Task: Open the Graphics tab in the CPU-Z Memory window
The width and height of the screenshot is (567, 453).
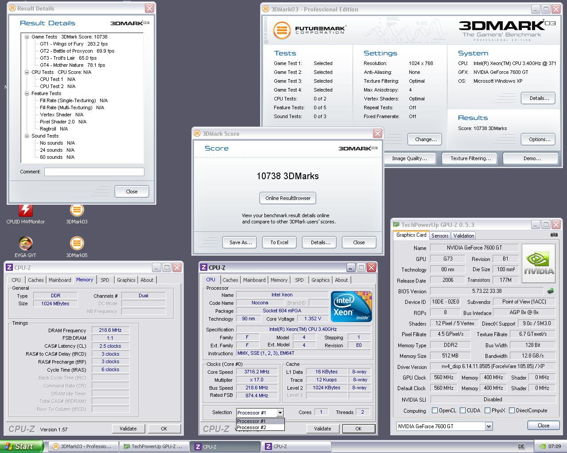Action: click(126, 280)
